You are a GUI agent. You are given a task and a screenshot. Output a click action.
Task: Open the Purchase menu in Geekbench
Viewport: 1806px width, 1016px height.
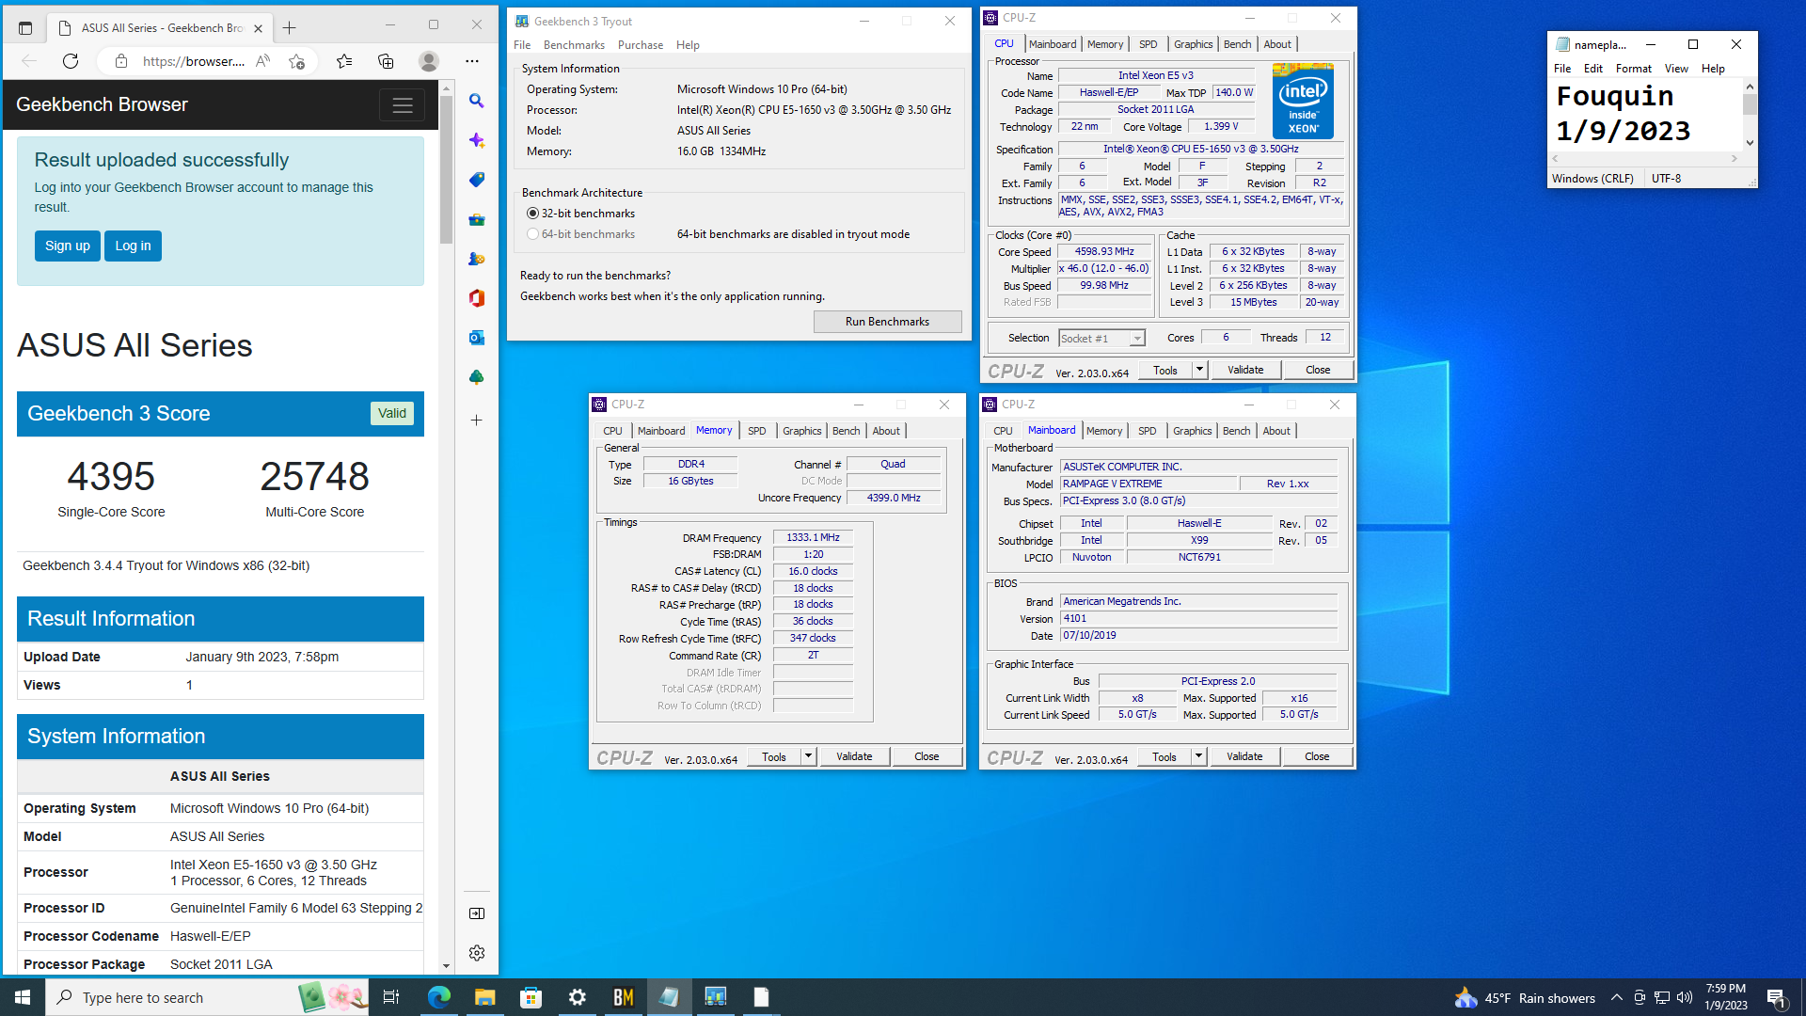[x=641, y=45]
